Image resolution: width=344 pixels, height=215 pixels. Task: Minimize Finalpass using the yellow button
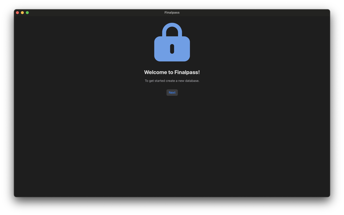pos(22,13)
